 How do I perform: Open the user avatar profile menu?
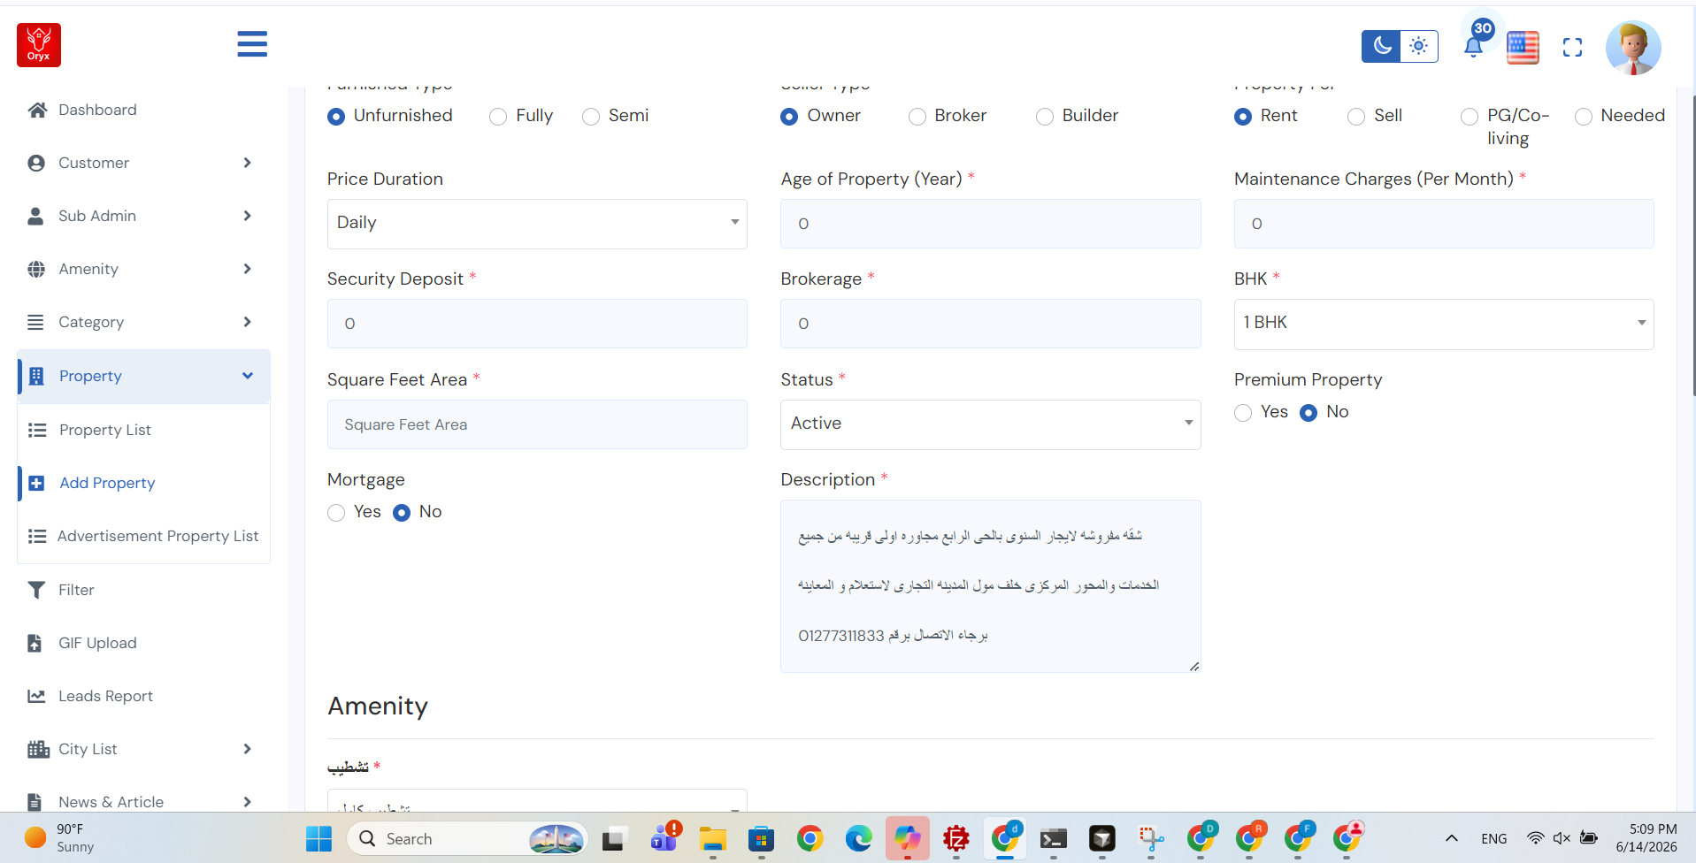[1633, 48]
